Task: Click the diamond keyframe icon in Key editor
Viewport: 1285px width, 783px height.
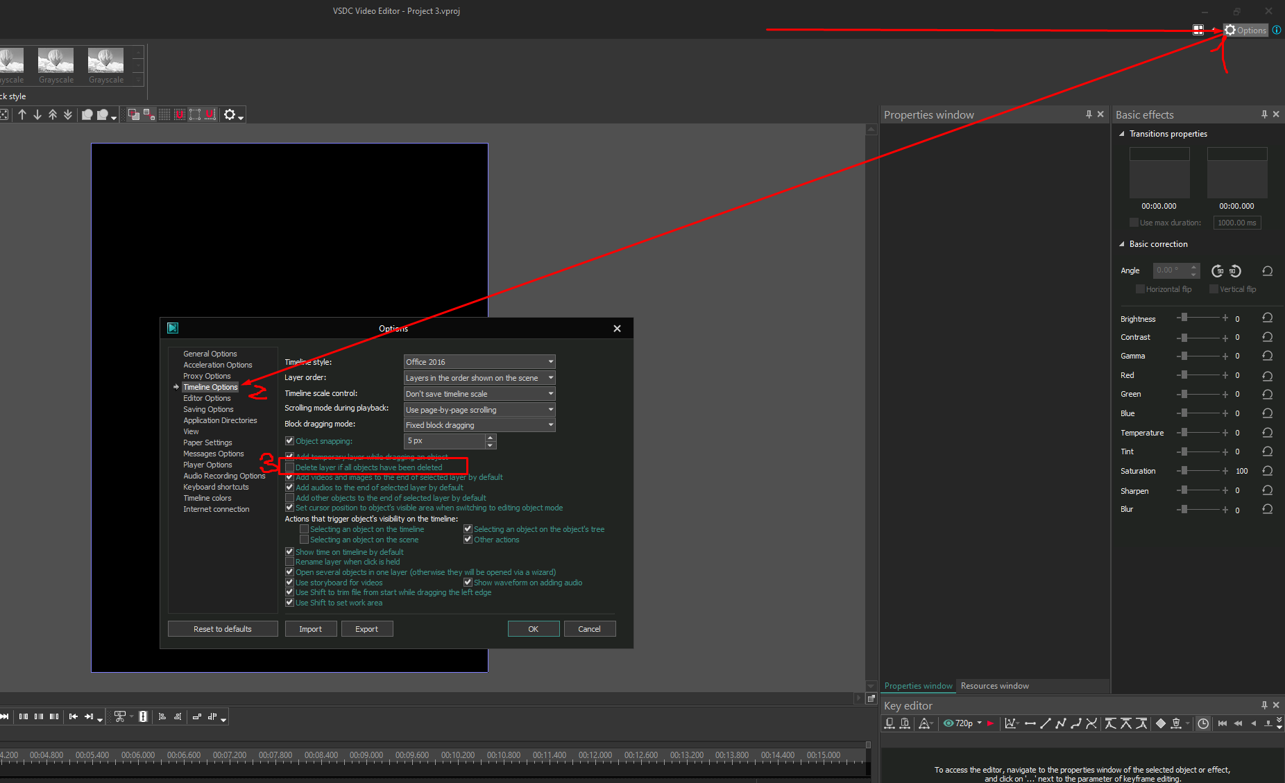Action: pos(1161,723)
